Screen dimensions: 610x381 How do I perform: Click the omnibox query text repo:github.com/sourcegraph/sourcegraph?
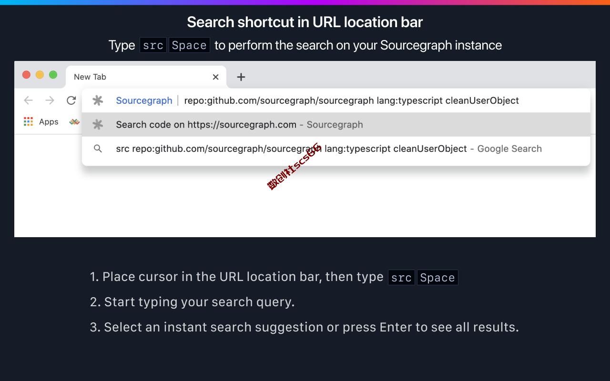279,100
